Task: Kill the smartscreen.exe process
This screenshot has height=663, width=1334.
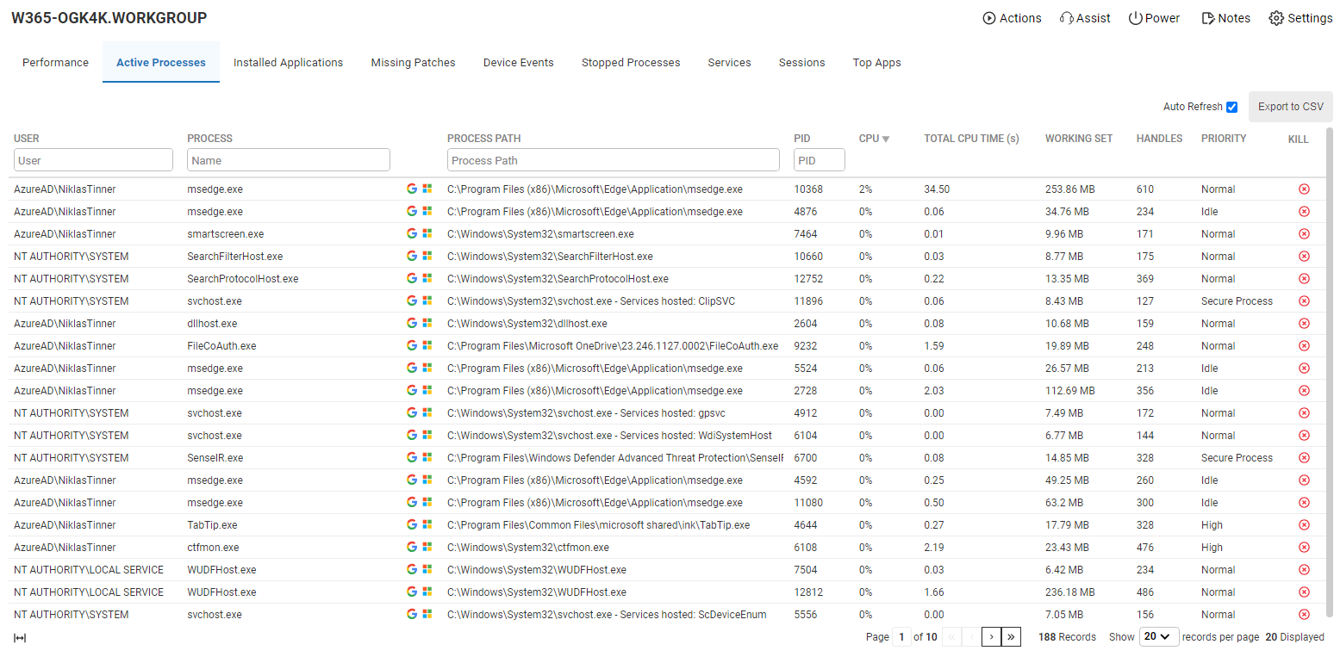Action: pos(1304,234)
